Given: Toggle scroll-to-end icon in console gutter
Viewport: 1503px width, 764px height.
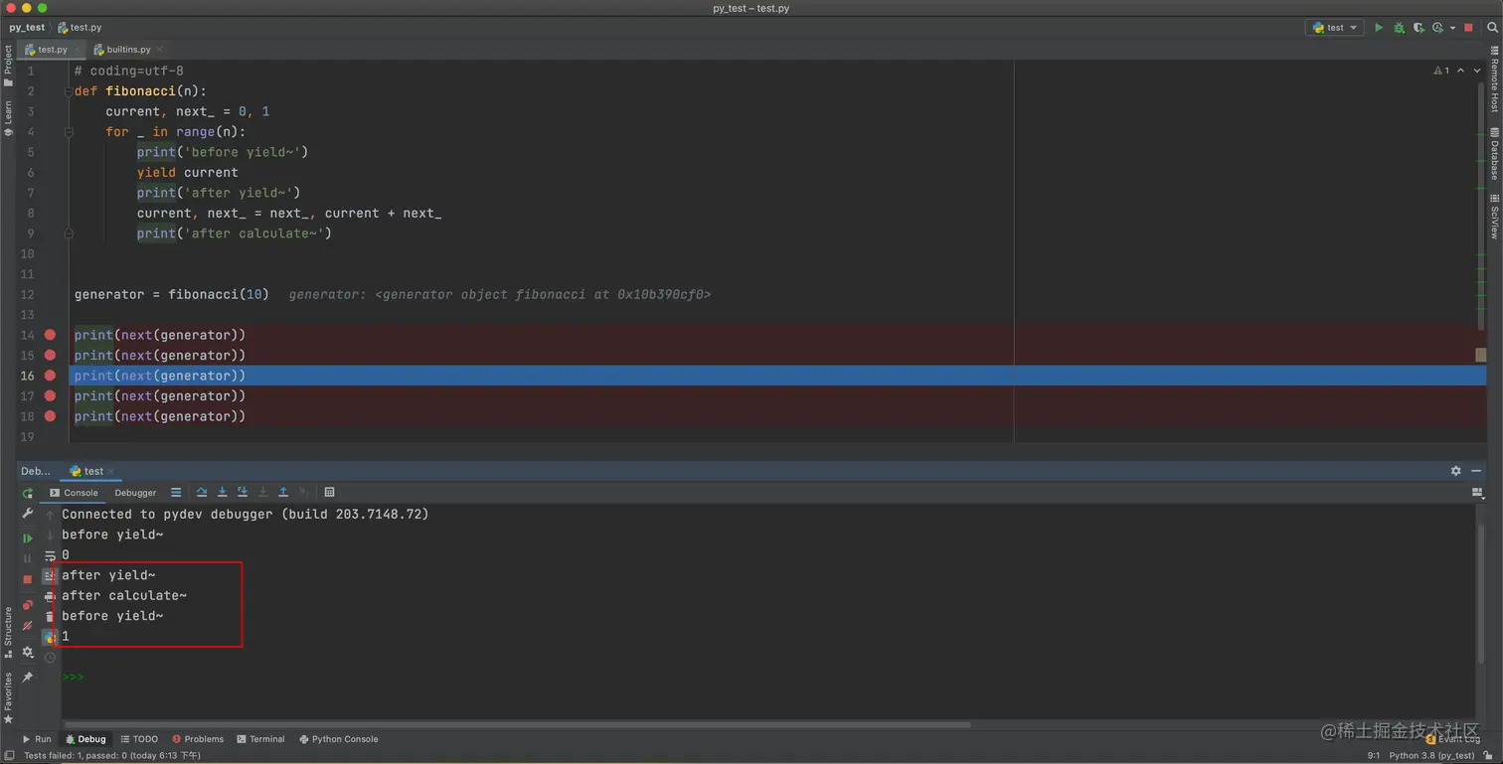Looking at the screenshot, I should 50,576.
